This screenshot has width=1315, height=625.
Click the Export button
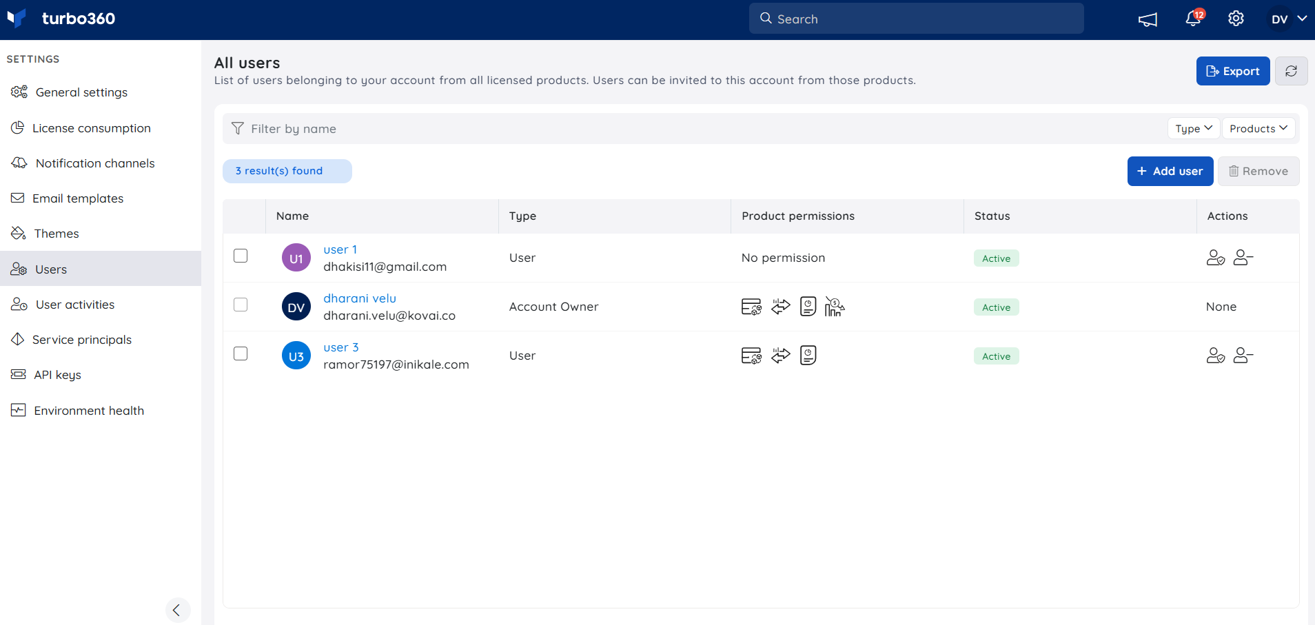tap(1233, 71)
